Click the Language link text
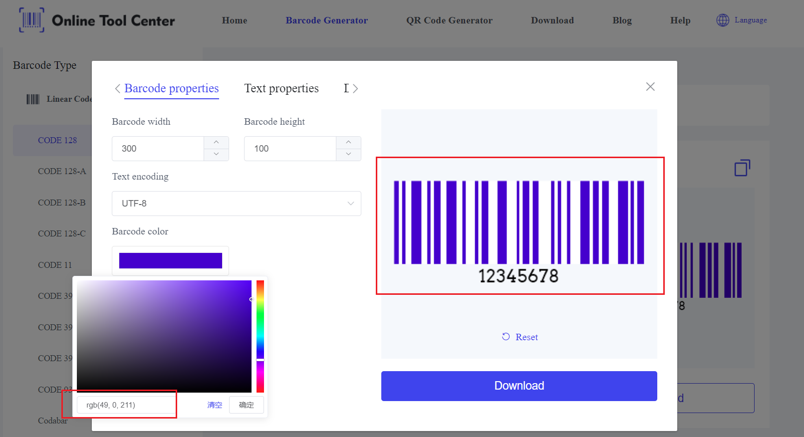This screenshot has height=437, width=804. 751,20
